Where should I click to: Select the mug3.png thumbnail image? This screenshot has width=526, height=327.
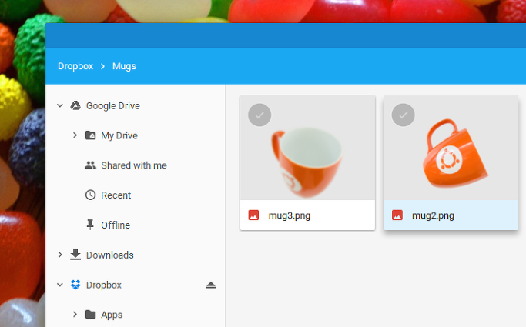click(307, 148)
